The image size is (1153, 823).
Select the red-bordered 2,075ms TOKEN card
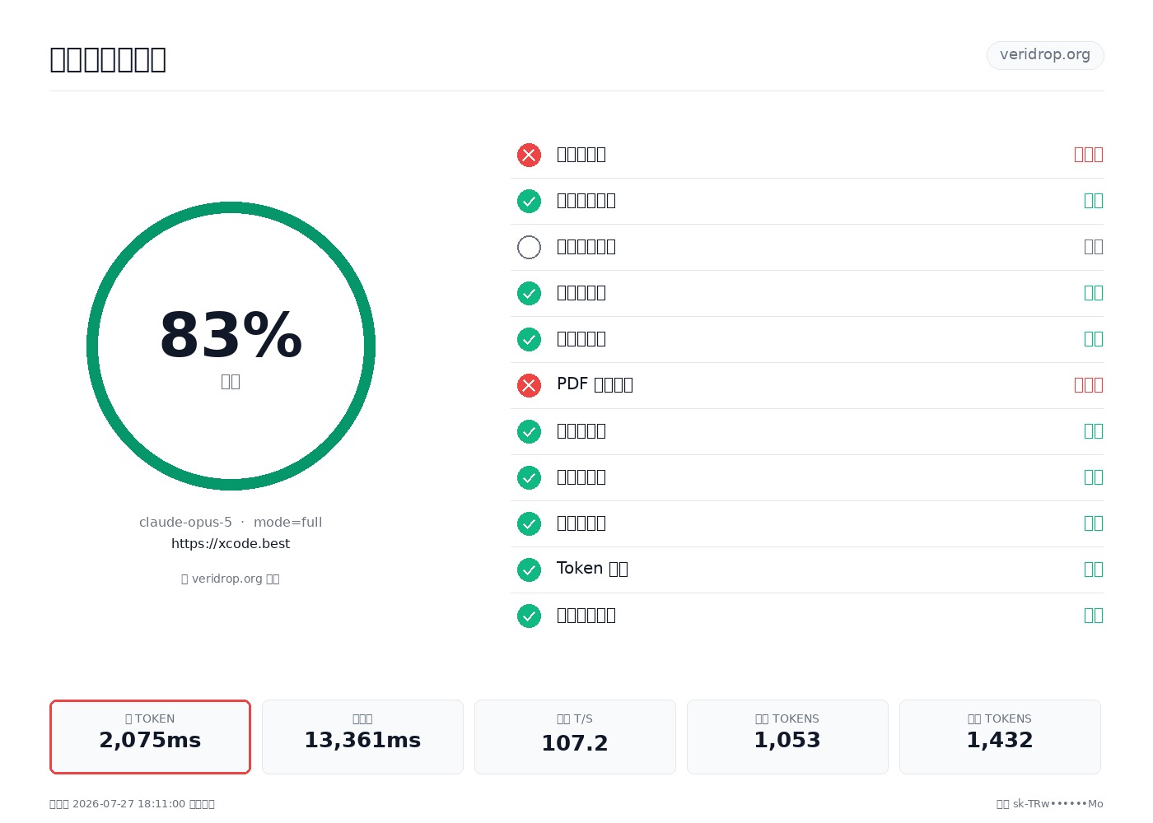click(x=150, y=737)
